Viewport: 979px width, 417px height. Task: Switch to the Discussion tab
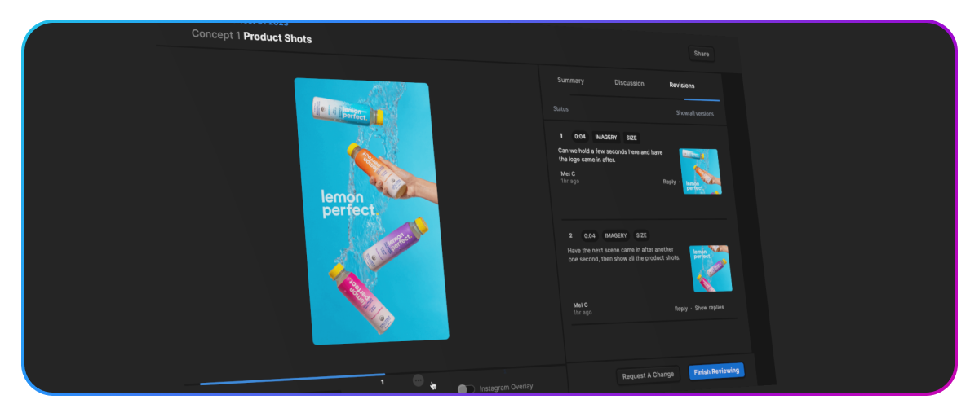coord(629,83)
